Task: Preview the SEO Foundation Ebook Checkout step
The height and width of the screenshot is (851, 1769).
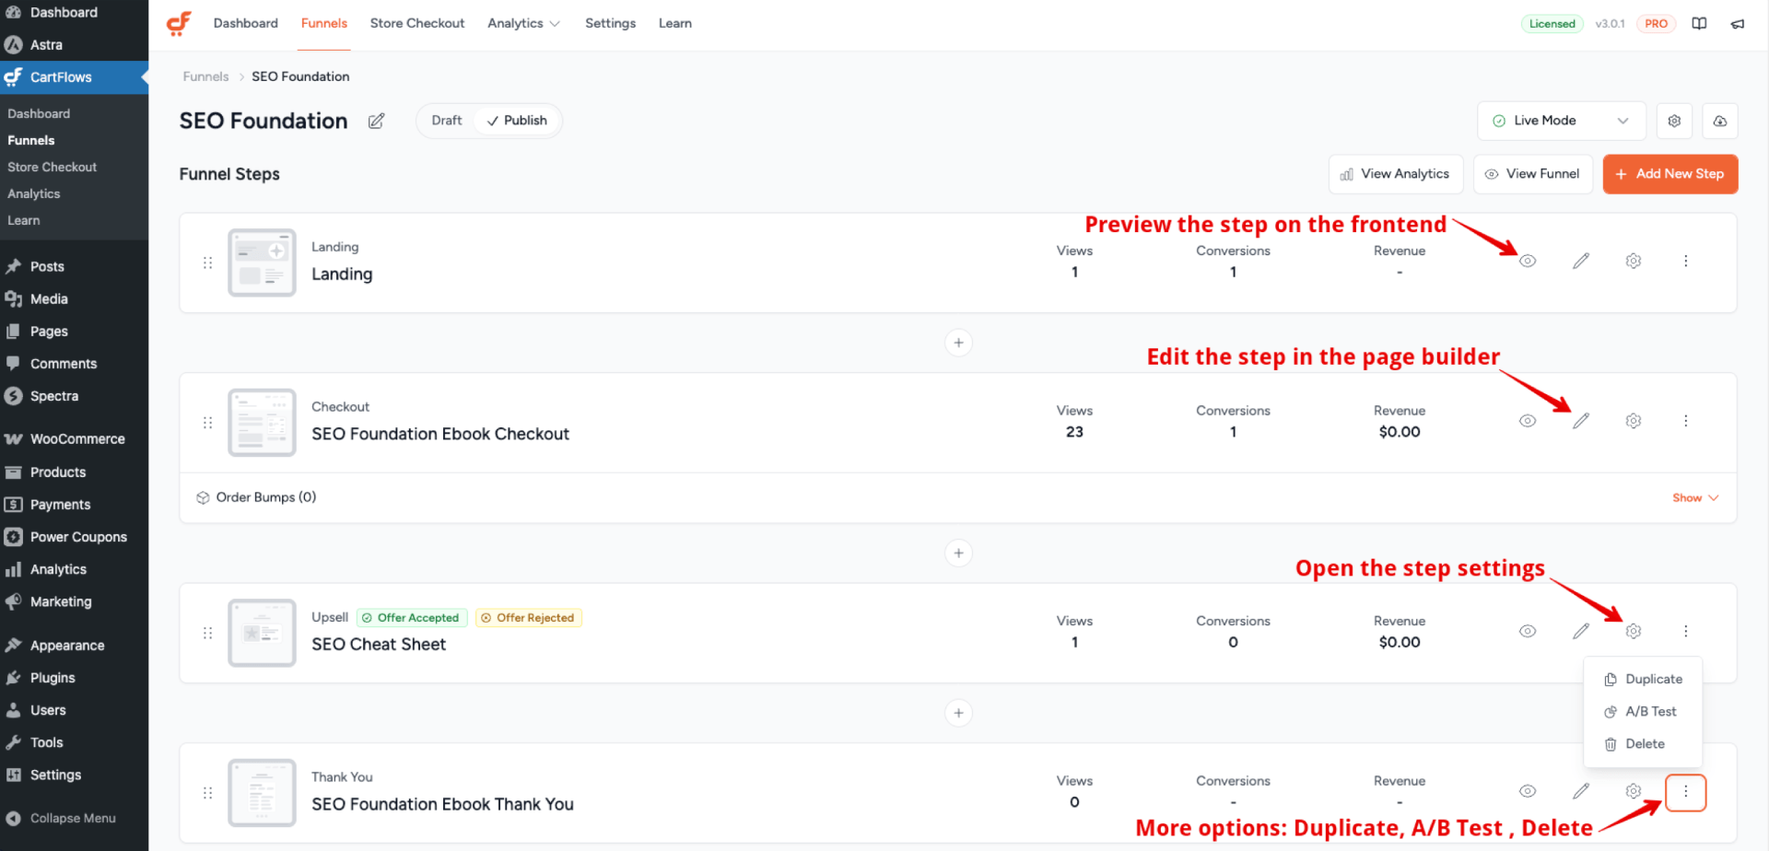Action: [x=1528, y=421]
